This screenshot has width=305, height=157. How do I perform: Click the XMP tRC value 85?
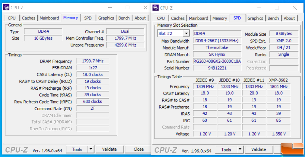click(x=279, y=120)
